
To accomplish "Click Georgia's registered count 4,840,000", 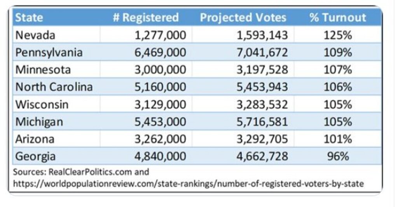I will point(160,156).
